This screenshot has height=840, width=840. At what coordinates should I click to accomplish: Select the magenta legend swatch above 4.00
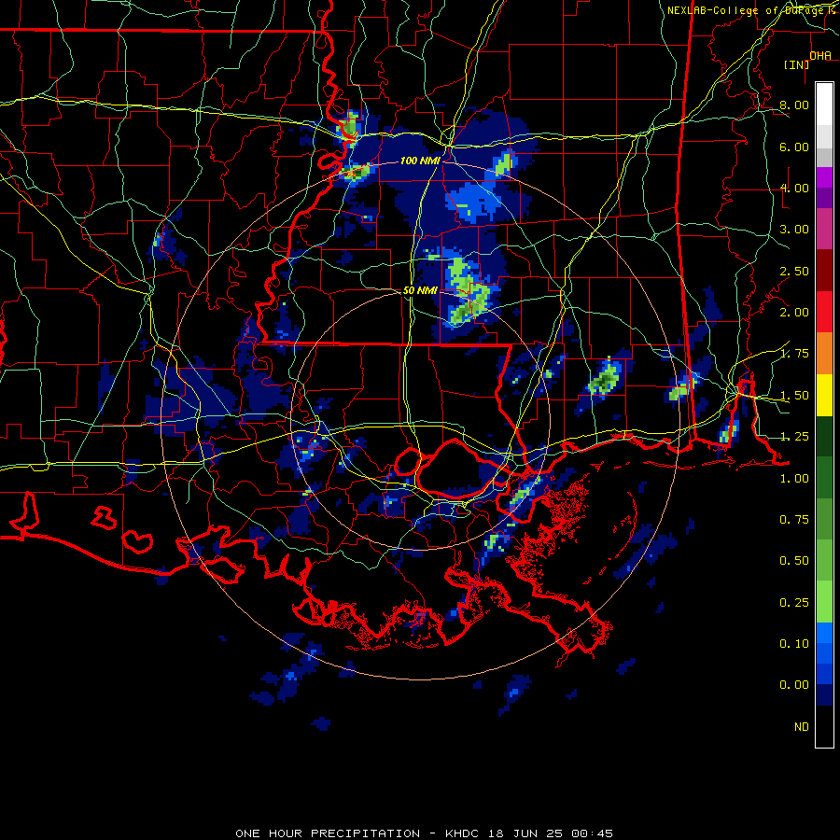824,177
